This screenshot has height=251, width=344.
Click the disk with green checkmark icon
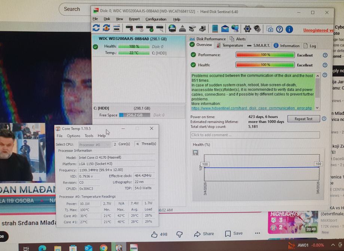[150, 28]
